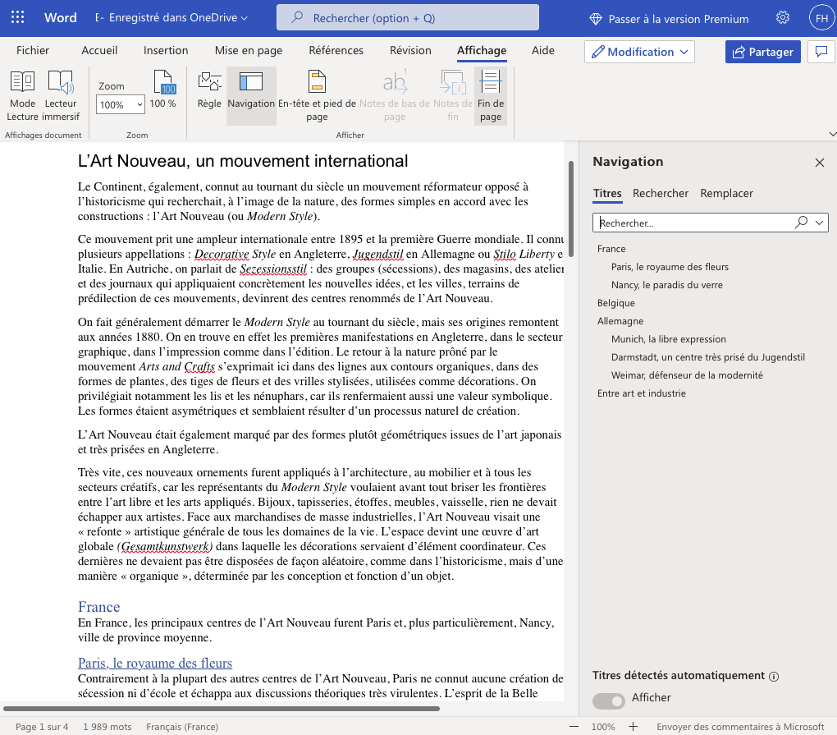Click the magnifier in Navigation search box

(801, 223)
